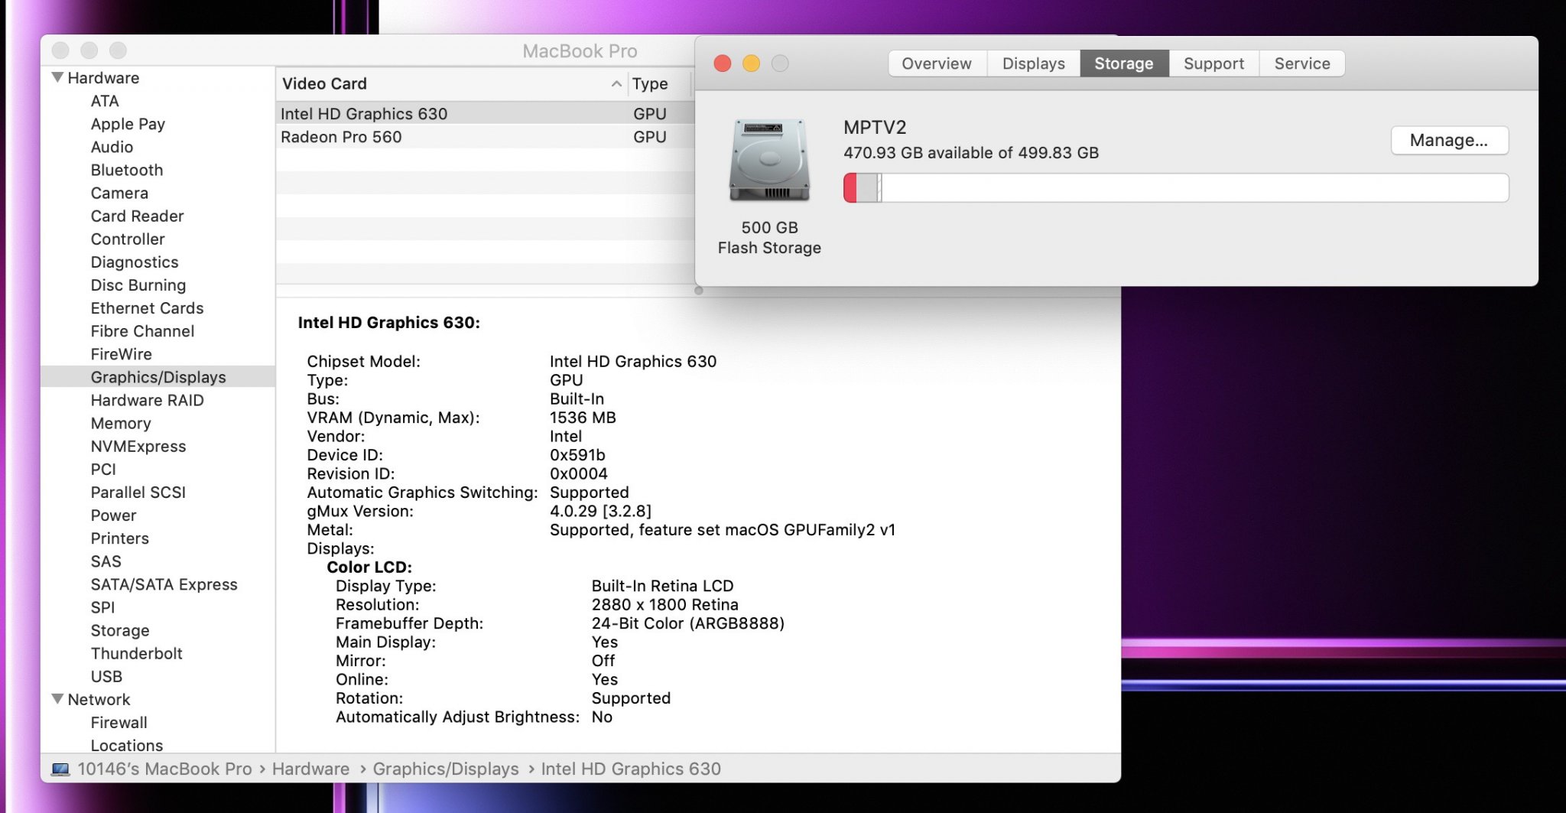The image size is (1566, 813).
Task: Click the Network category label in the sidebar
Action: pyautogui.click(x=99, y=699)
